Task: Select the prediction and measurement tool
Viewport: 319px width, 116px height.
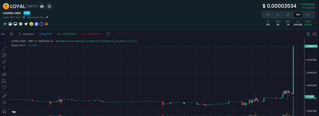Action: pos(4,81)
